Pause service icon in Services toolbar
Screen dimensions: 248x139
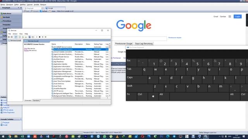(x=43, y=37)
